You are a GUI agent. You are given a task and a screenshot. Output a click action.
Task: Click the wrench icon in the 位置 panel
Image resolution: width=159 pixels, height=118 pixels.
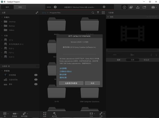point(37,13)
